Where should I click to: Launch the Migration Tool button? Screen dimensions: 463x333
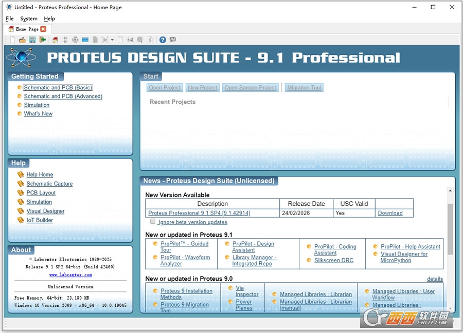pyautogui.click(x=304, y=87)
